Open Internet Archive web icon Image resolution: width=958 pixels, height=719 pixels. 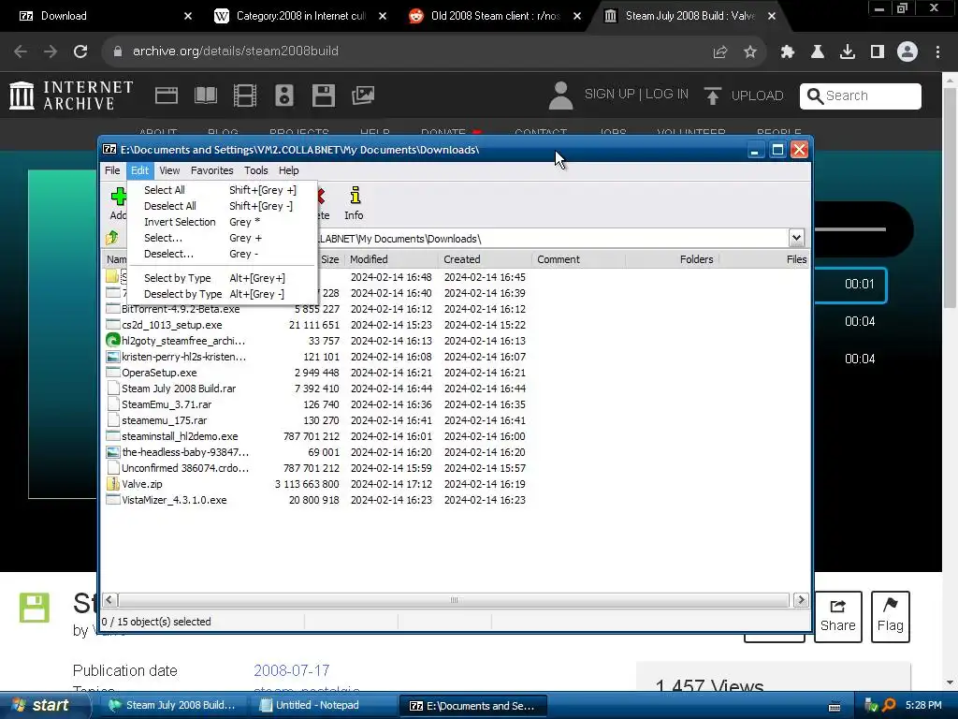(167, 95)
